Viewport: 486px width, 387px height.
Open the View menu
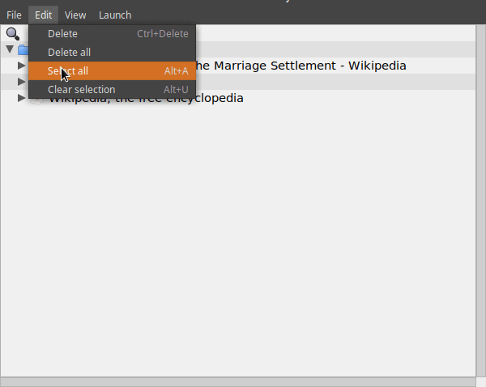click(75, 15)
